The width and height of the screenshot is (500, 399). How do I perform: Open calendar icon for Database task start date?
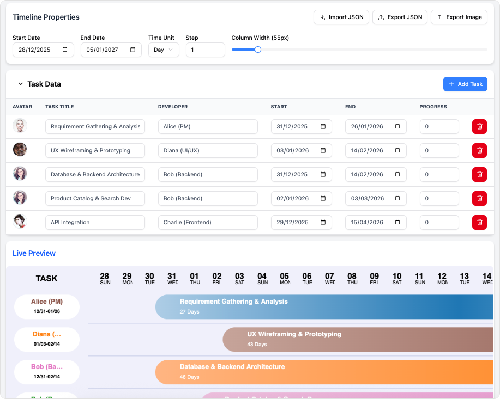tap(323, 175)
